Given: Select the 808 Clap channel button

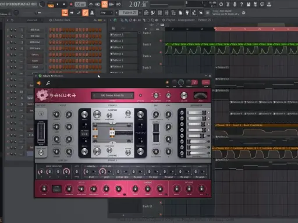Looking at the screenshot, I should pos(35,36).
